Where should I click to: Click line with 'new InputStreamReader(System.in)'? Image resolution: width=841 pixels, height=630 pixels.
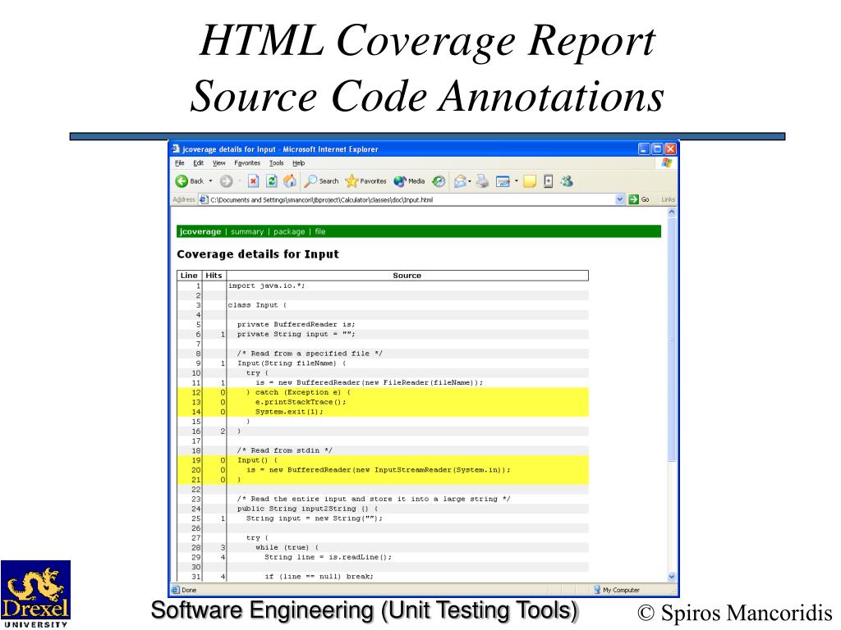(x=378, y=470)
